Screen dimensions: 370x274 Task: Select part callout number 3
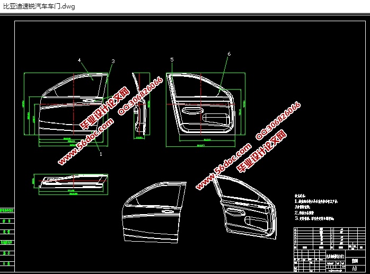pyautogui.click(x=113, y=61)
